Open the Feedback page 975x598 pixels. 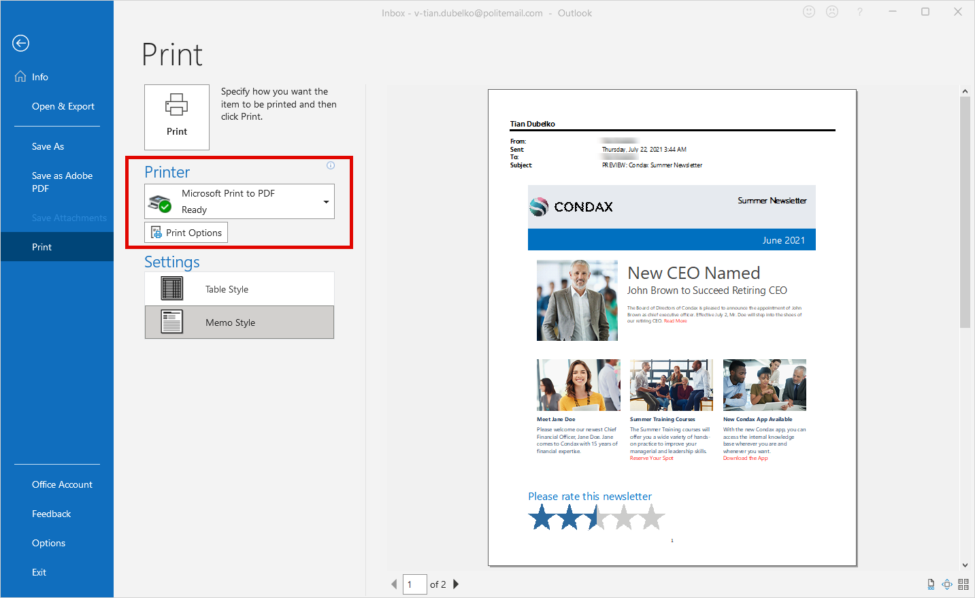[57, 514]
